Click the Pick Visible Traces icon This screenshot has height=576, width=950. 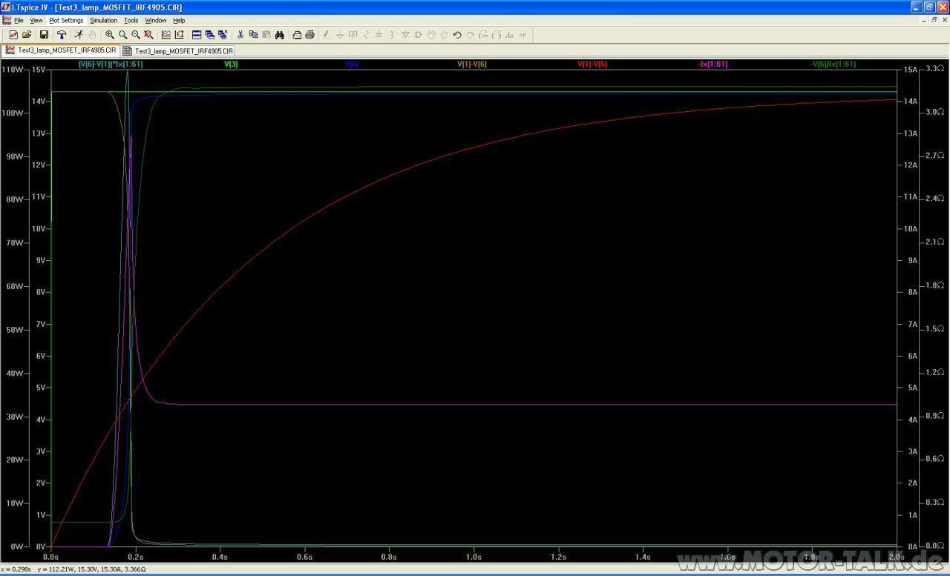tap(180, 35)
